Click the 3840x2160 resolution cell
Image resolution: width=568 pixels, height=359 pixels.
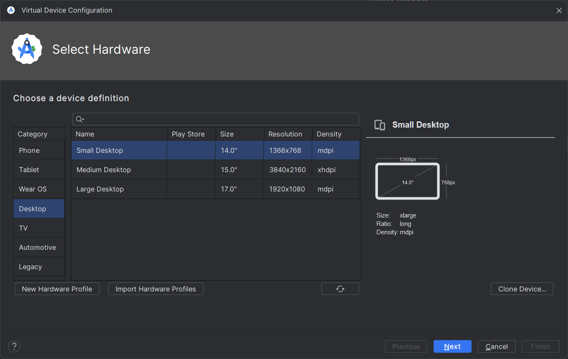288,170
